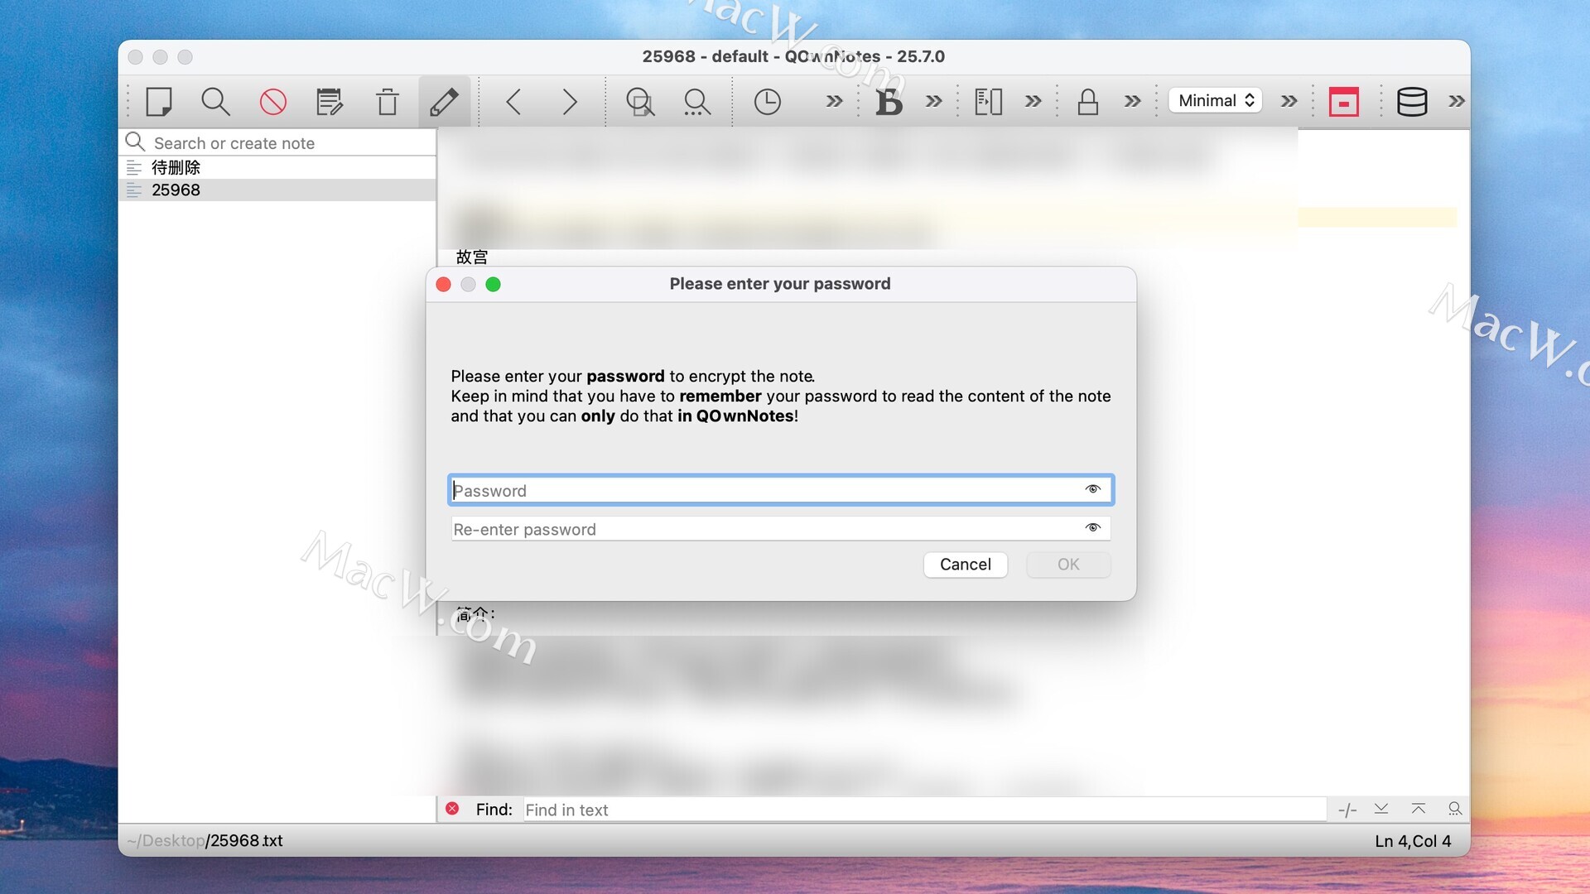
Task: Close the Find bar with red X
Action: (452, 809)
